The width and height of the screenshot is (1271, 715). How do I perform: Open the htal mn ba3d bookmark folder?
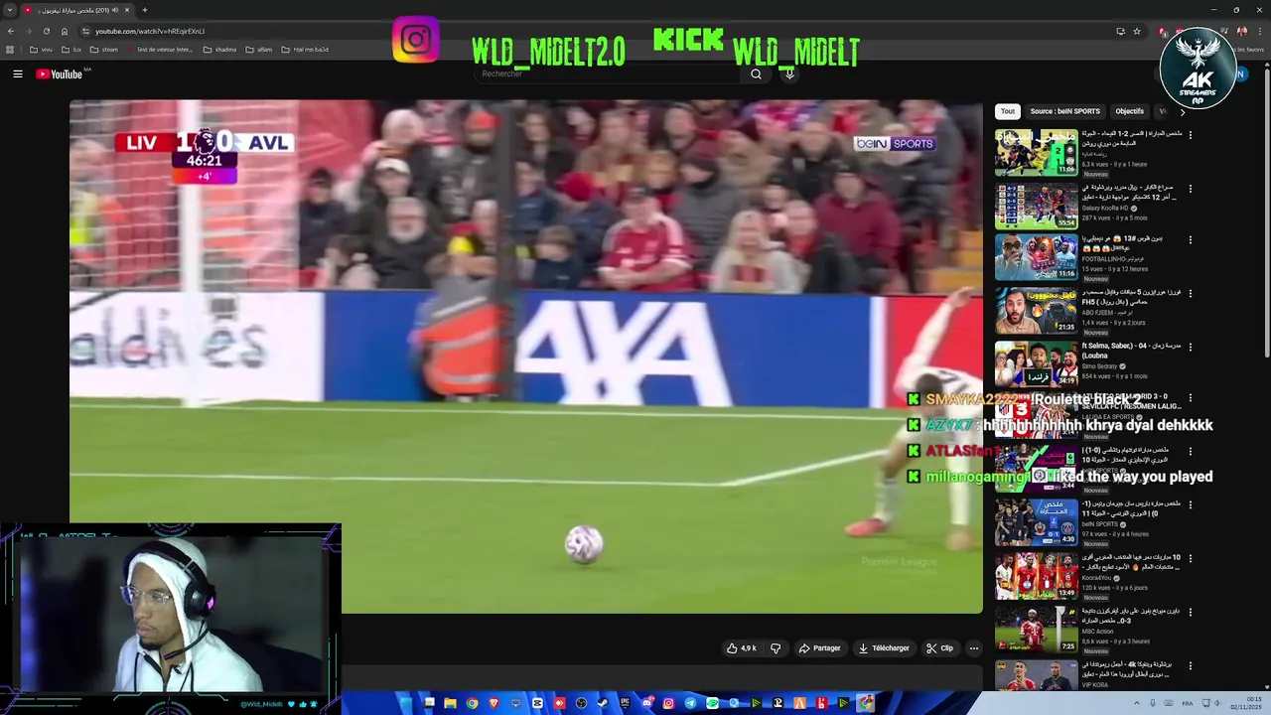click(x=305, y=50)
